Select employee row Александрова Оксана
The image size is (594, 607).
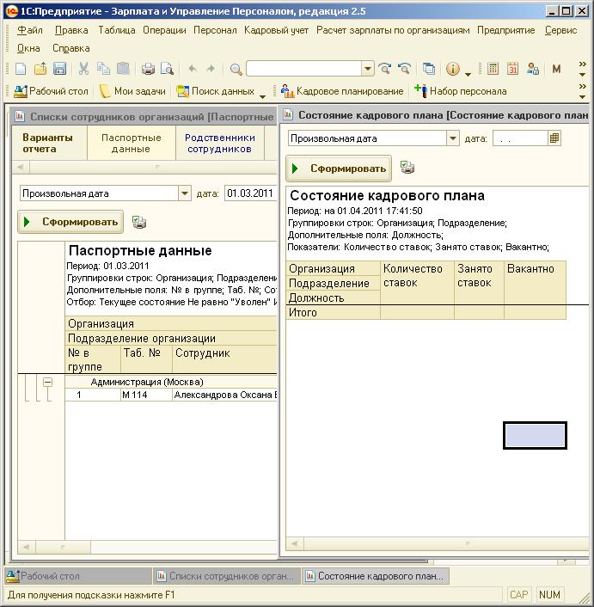coord(171,395)
